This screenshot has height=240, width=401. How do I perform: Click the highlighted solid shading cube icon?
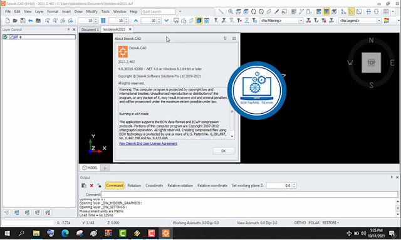coord(199,21)
